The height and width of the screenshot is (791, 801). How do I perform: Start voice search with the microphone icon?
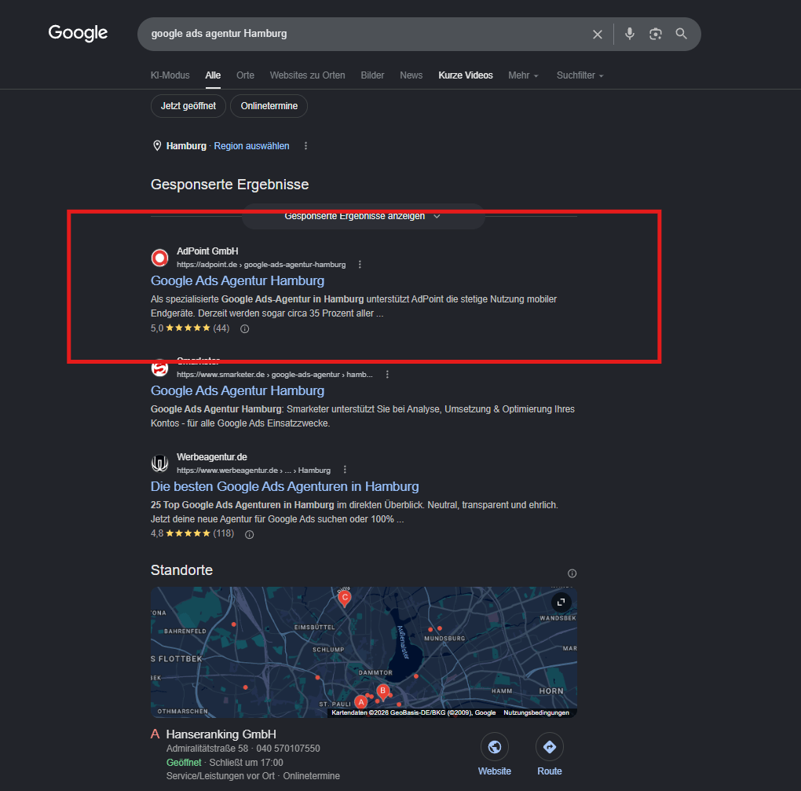[629, 34]
